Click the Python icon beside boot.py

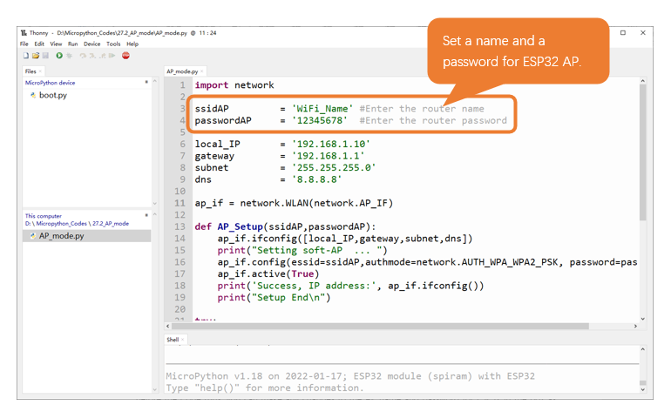tap(33, 95)
